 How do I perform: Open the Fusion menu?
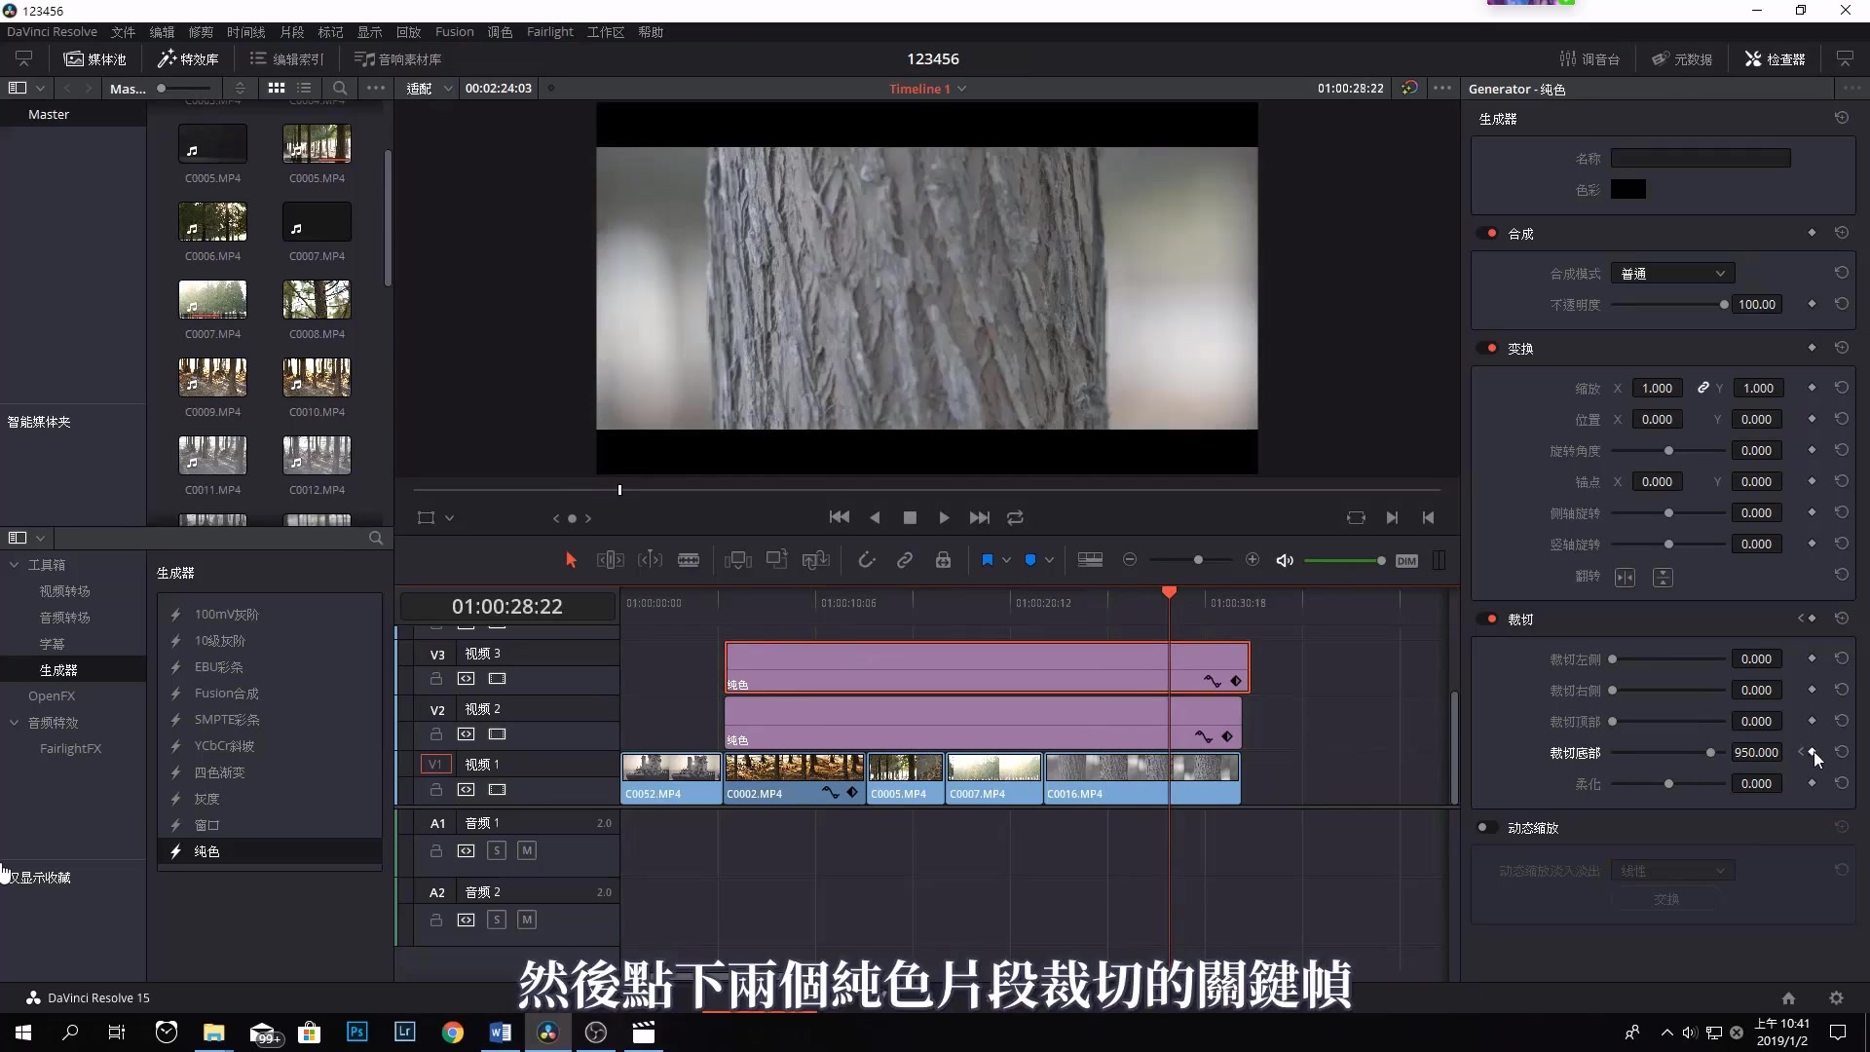tap(454, 31)
